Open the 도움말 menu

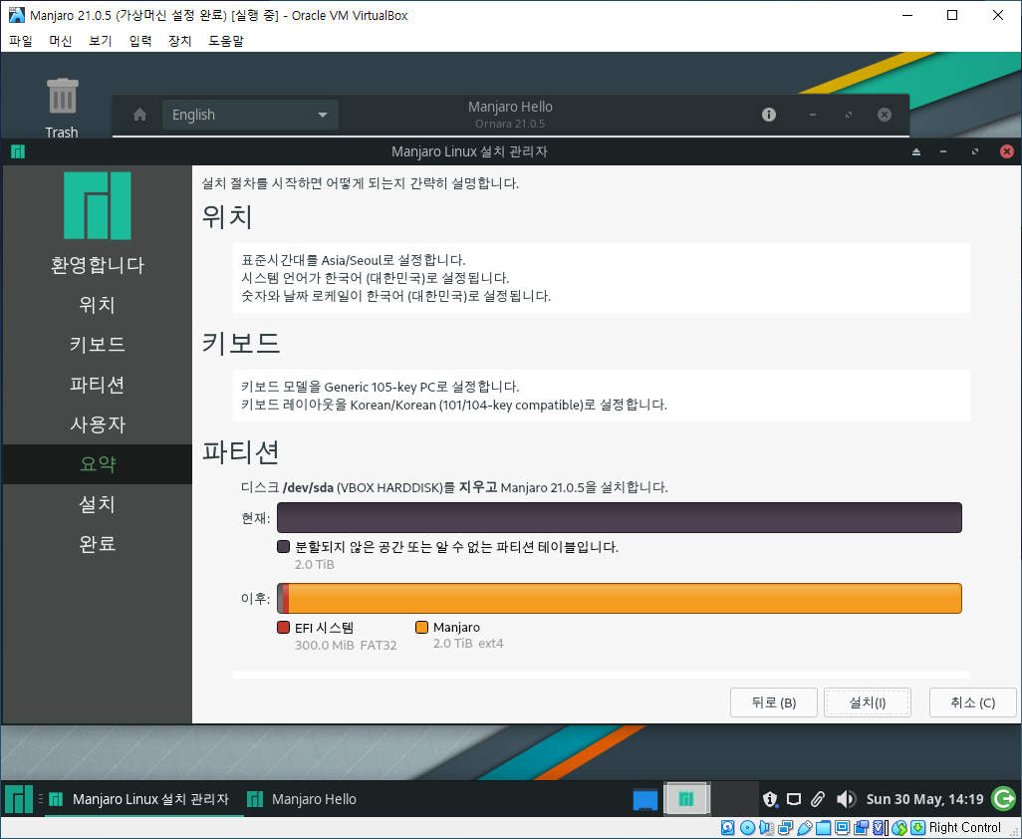[x=225, y=41]
